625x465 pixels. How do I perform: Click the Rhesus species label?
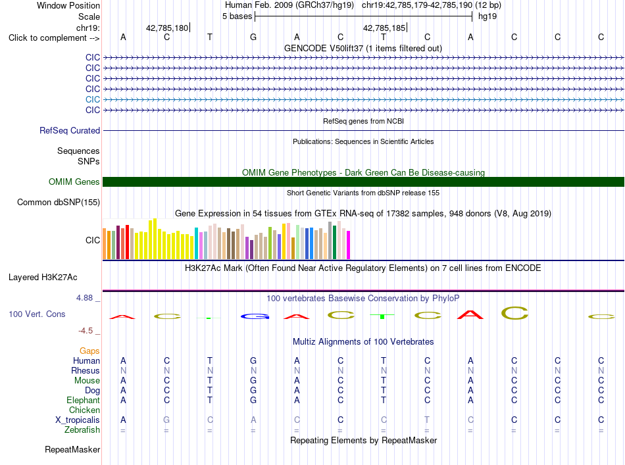86,370
